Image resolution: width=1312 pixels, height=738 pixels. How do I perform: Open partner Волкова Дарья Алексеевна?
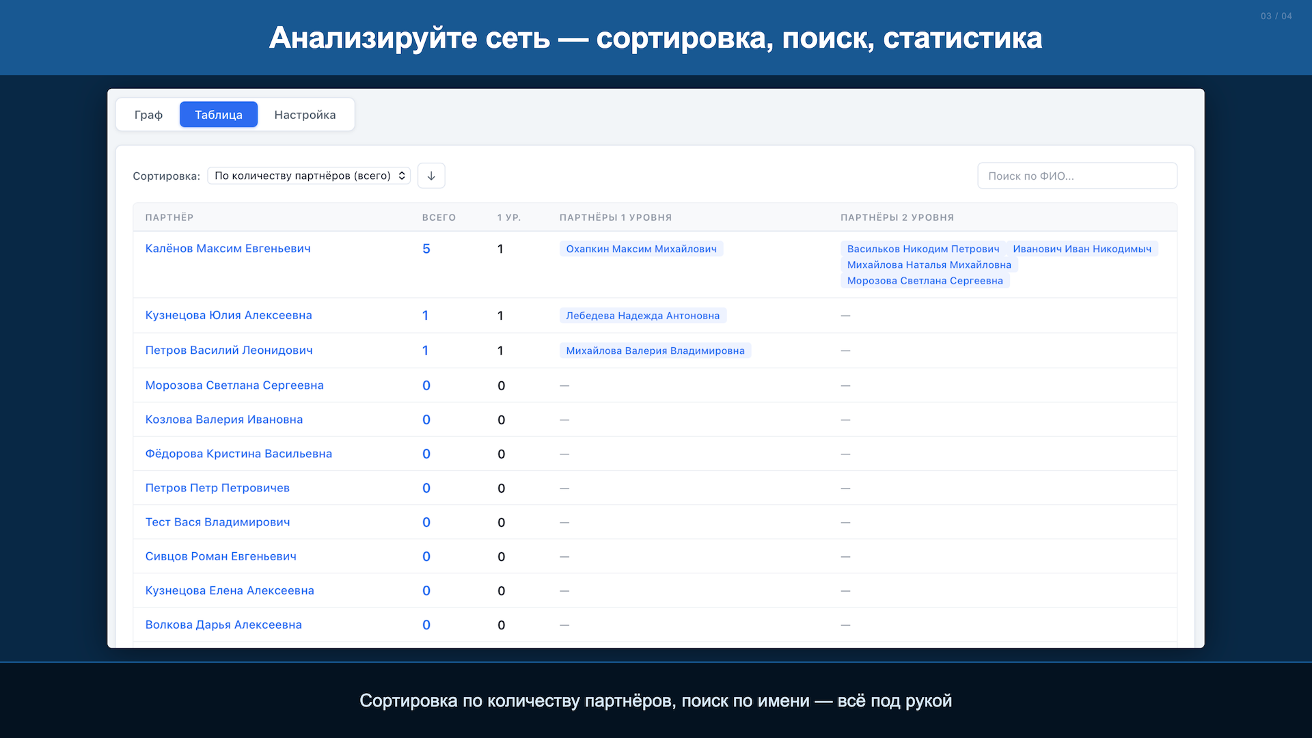pyautogui.click(x=223, y=625)
